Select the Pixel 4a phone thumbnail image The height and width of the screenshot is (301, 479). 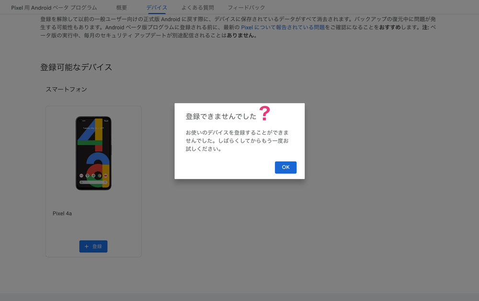(93, 154)
